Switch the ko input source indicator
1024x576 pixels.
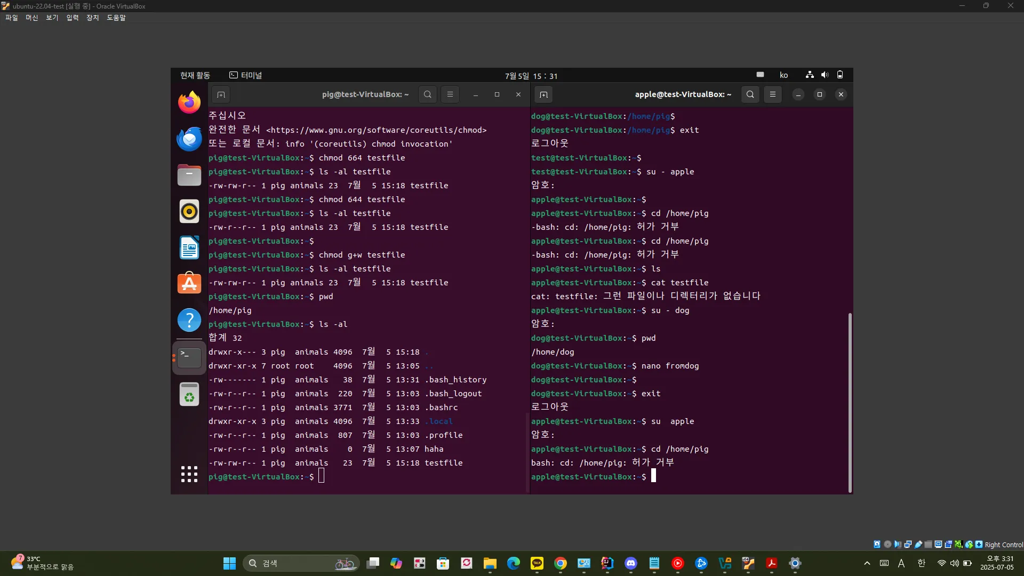click(783, 75)
